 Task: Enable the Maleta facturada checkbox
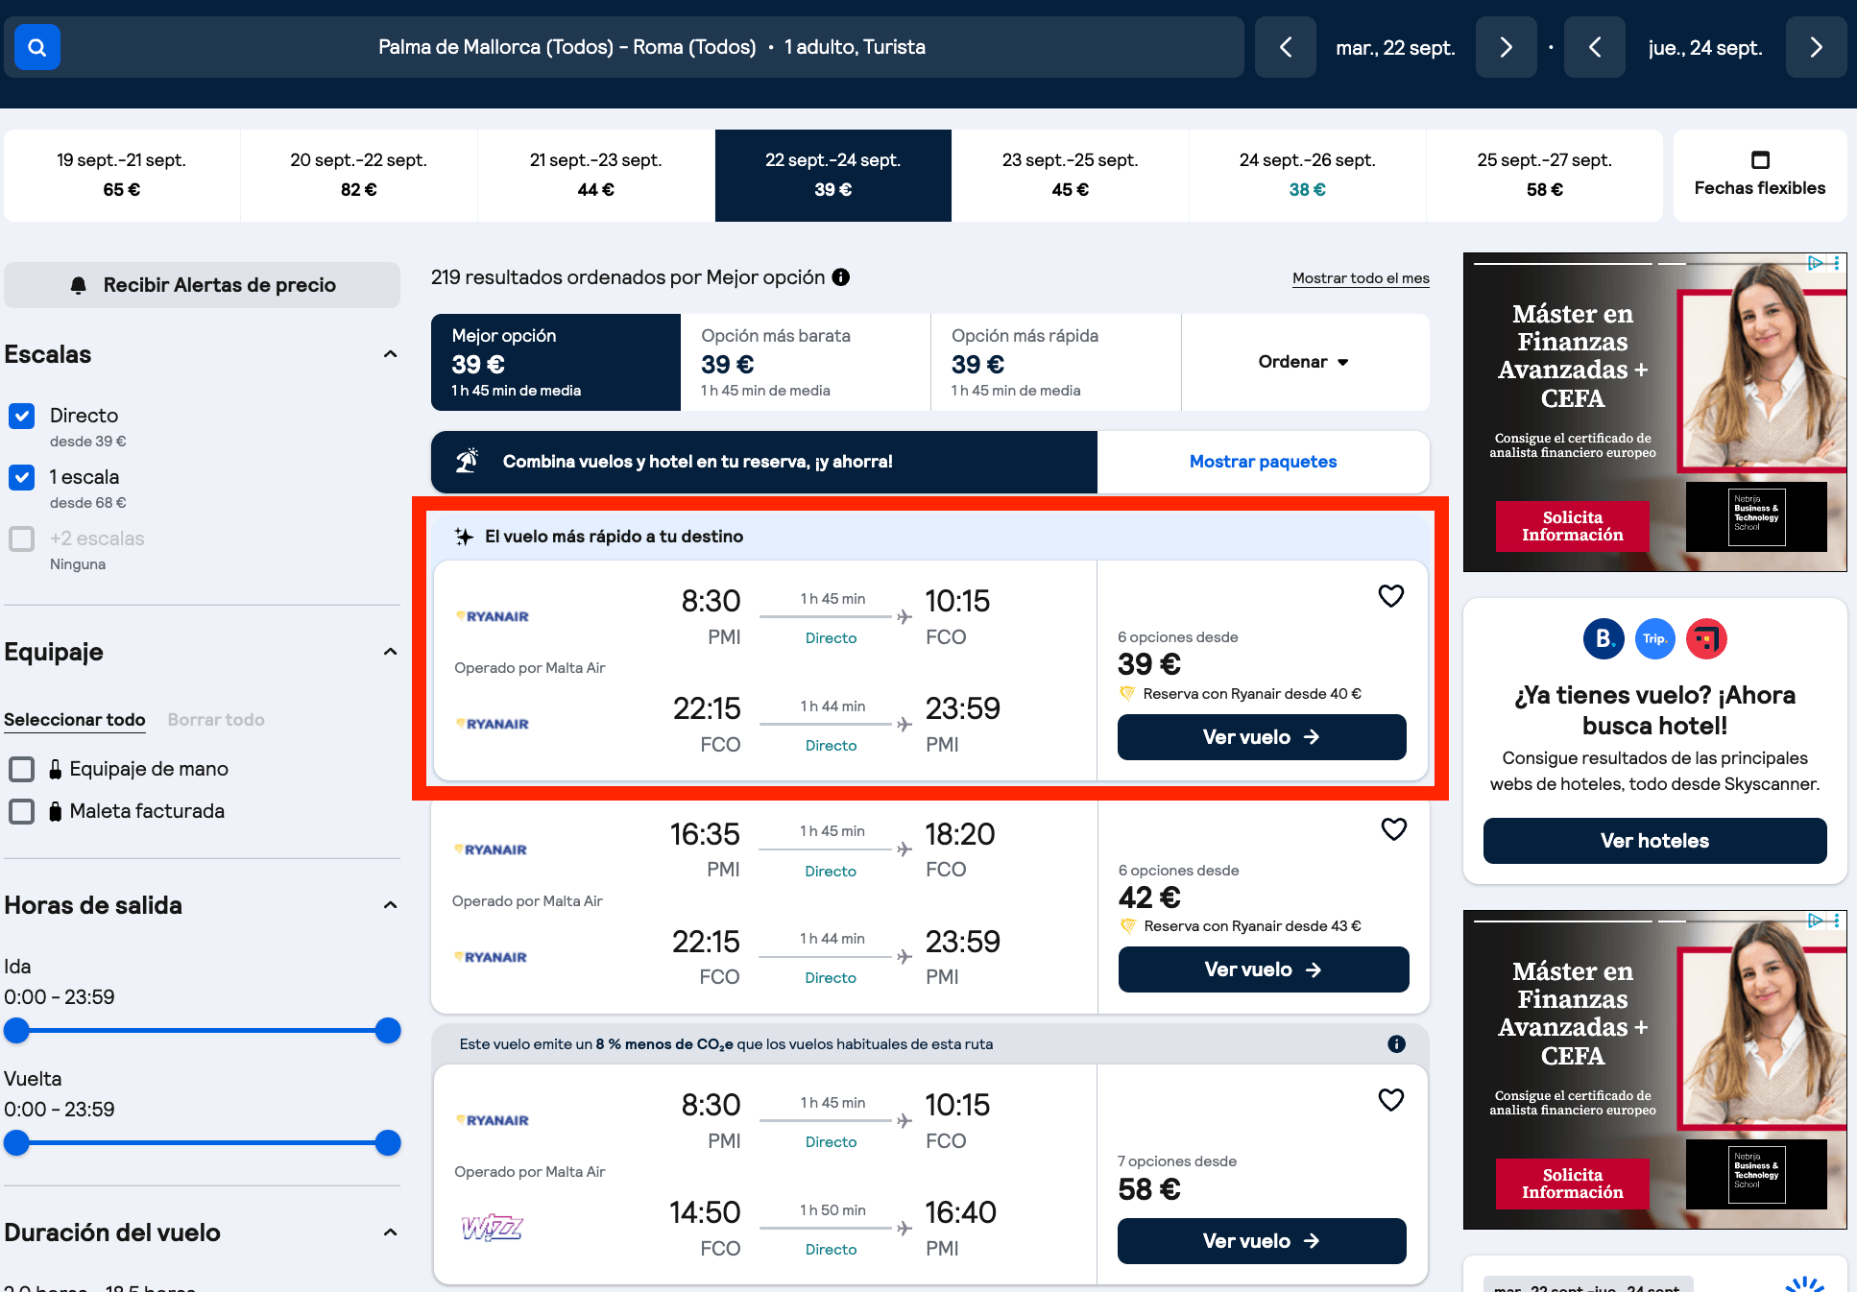coord(21,811)
